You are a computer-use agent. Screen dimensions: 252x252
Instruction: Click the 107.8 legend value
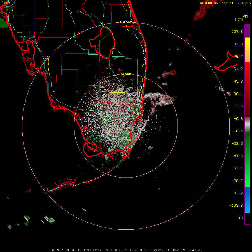[x=237, y=31]
